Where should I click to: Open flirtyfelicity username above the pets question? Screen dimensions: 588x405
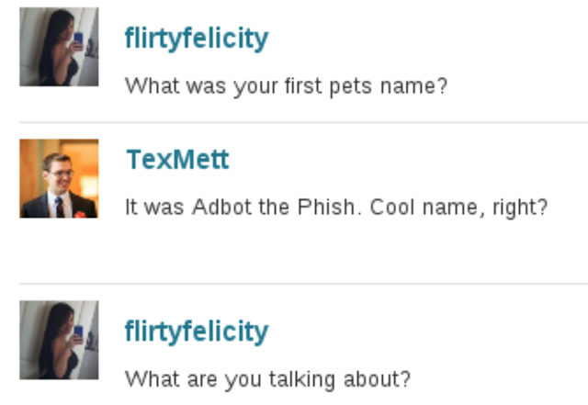click(197, 39)
